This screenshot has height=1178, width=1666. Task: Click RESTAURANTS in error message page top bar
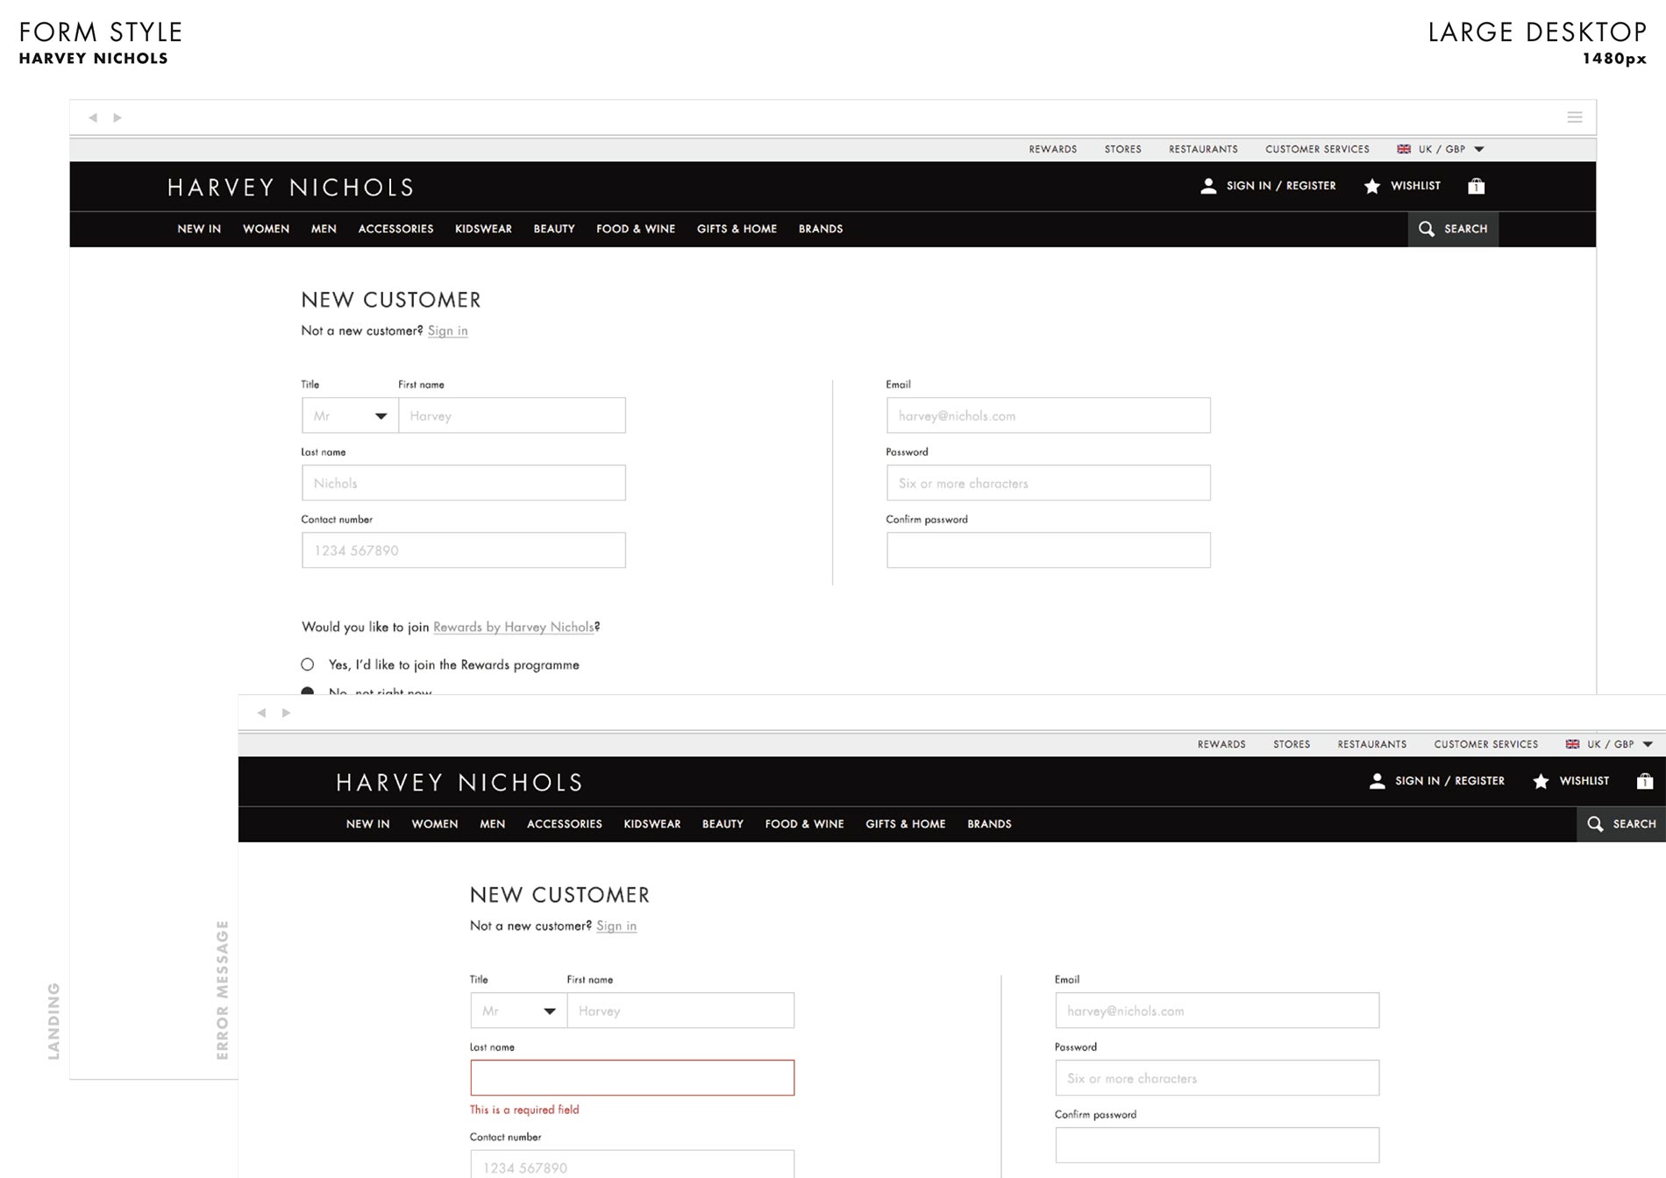[x=1371, y=744]
